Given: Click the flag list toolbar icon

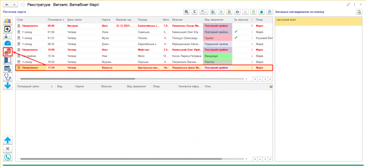Looking at the screenshot, I should [x=194, y=12].
